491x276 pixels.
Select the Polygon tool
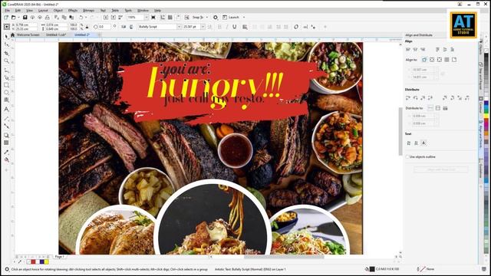(7, 100)
